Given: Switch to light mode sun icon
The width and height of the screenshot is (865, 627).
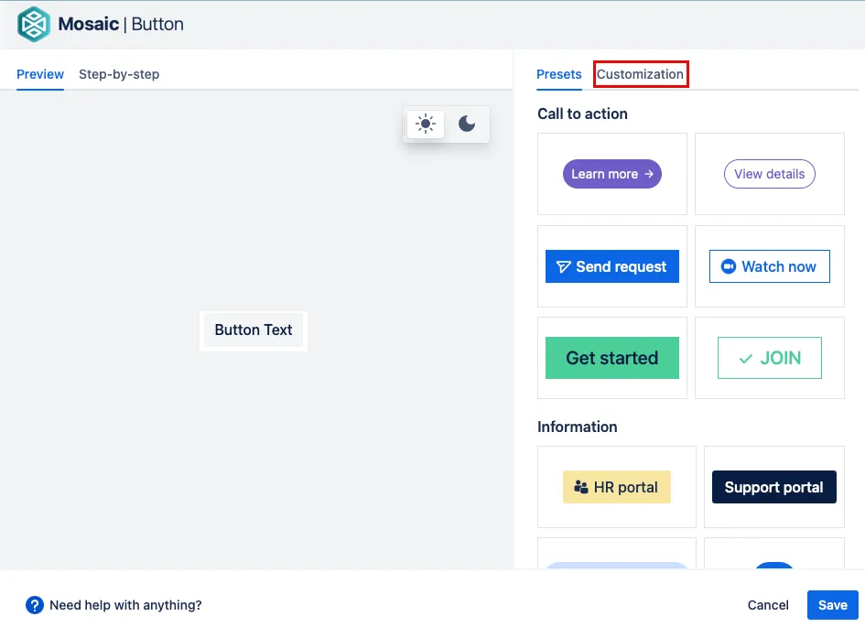Looking at the screenshot, I should (x=426, y=124).
